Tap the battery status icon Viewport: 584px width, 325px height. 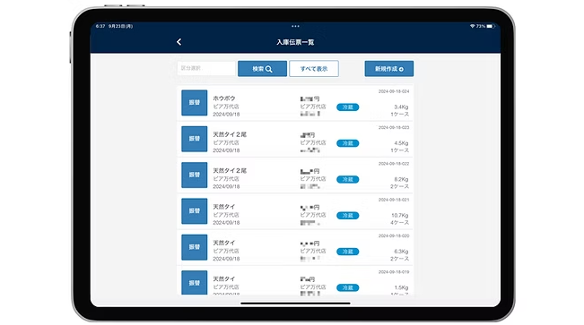pos(490,26)
